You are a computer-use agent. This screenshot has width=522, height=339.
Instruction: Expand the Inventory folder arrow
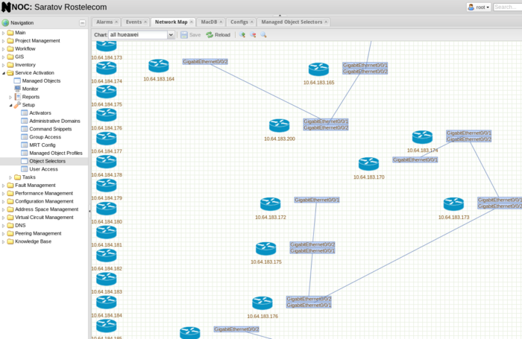4,66
